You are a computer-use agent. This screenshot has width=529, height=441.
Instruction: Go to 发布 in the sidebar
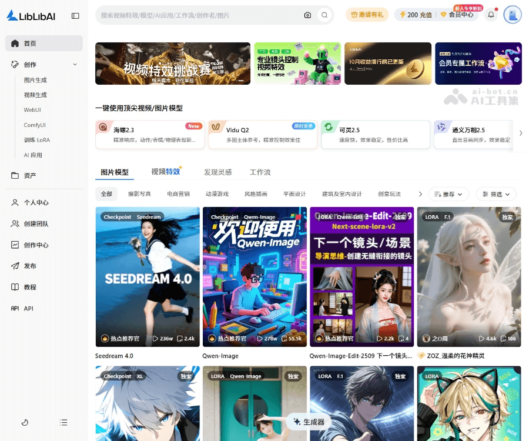[29, 266]
